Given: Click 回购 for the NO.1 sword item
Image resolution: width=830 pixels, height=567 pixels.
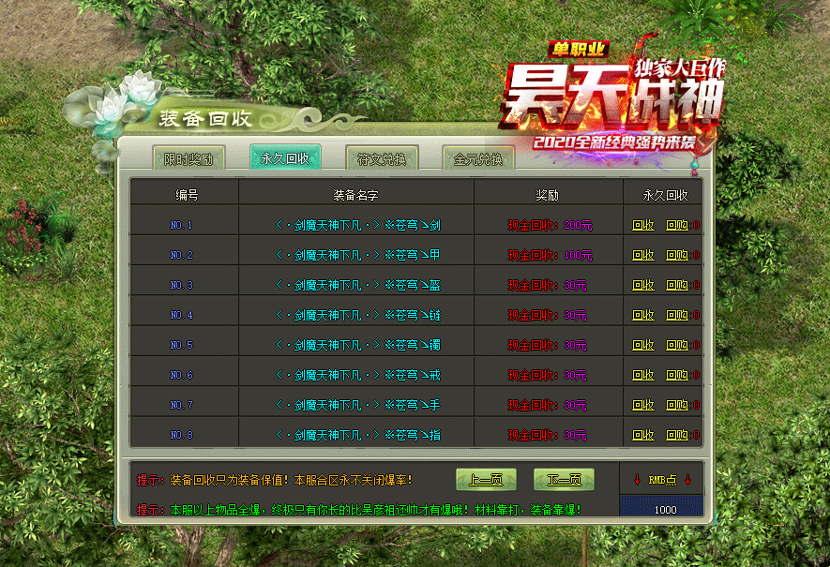Looking at the screenshot, I should [x=677, y=225].
